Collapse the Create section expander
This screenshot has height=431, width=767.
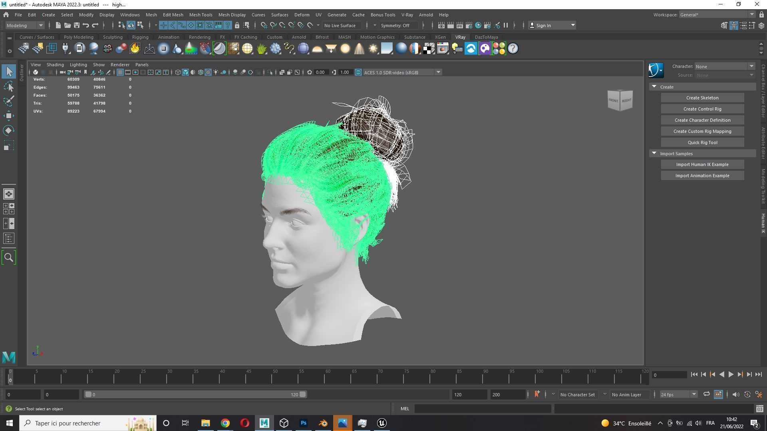[654, 87]
